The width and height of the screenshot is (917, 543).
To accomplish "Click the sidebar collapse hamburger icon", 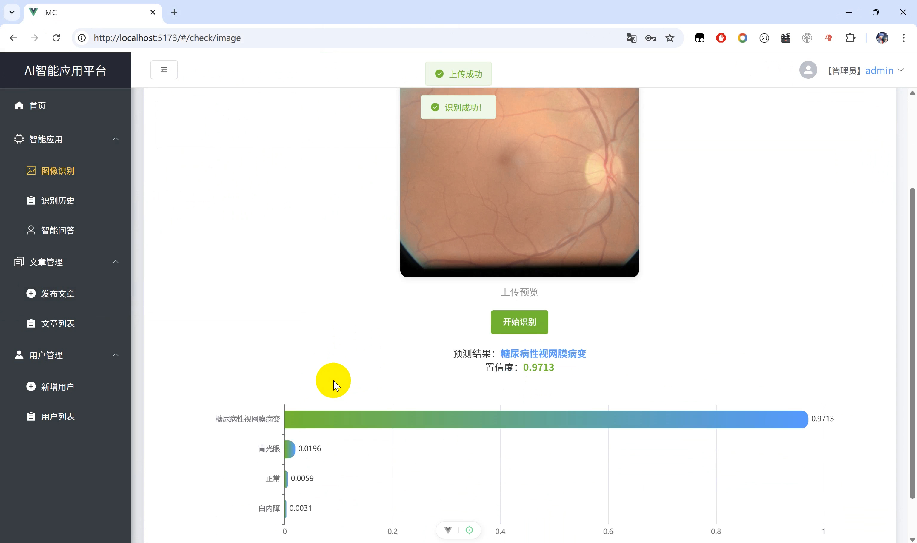I will coord(164,70).
